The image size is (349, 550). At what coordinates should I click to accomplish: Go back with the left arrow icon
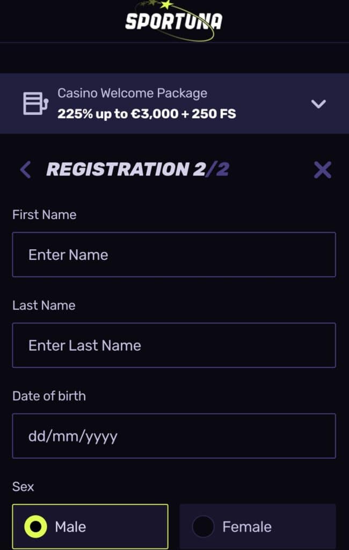pos(25,170)
